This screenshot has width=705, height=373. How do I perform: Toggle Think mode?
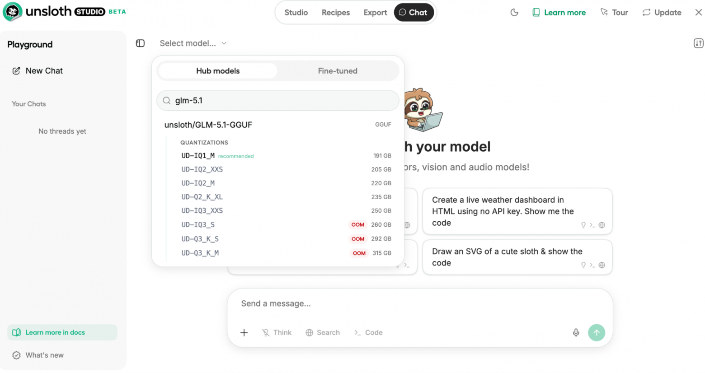pos(277,333)
